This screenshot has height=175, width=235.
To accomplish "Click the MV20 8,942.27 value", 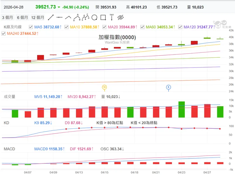I will pos(82,97).
